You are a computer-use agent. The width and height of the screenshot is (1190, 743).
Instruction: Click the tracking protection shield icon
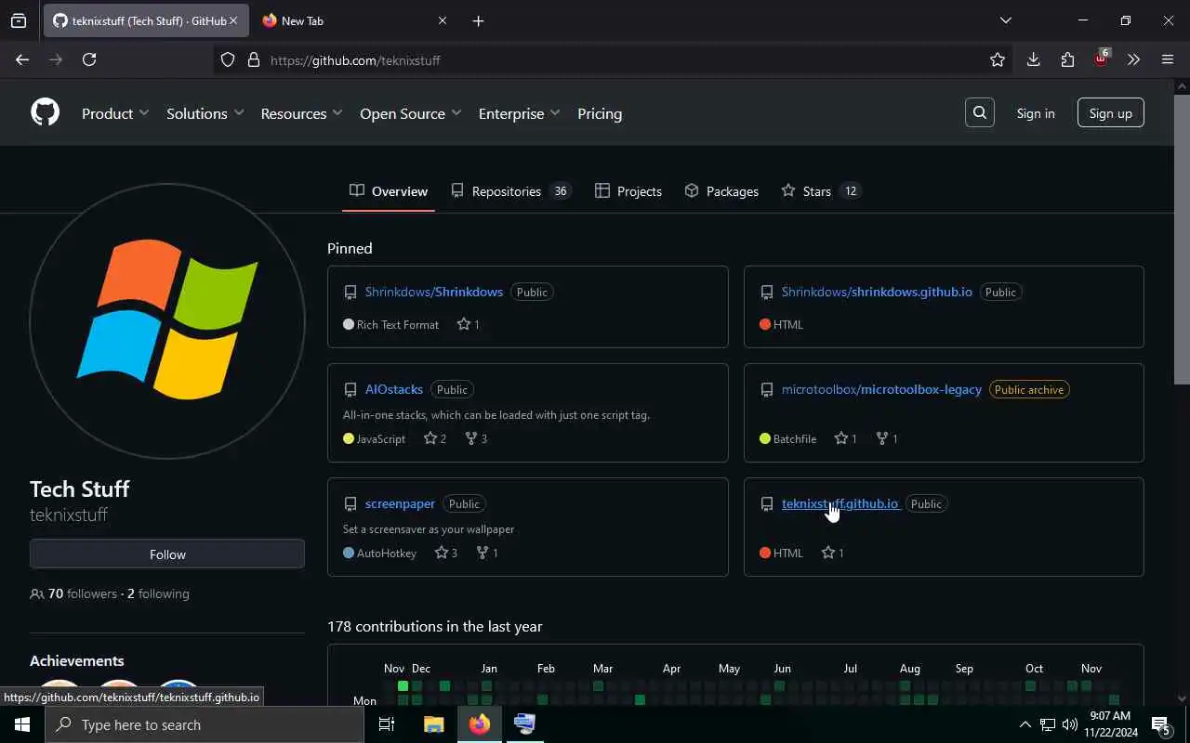(228, 59)
